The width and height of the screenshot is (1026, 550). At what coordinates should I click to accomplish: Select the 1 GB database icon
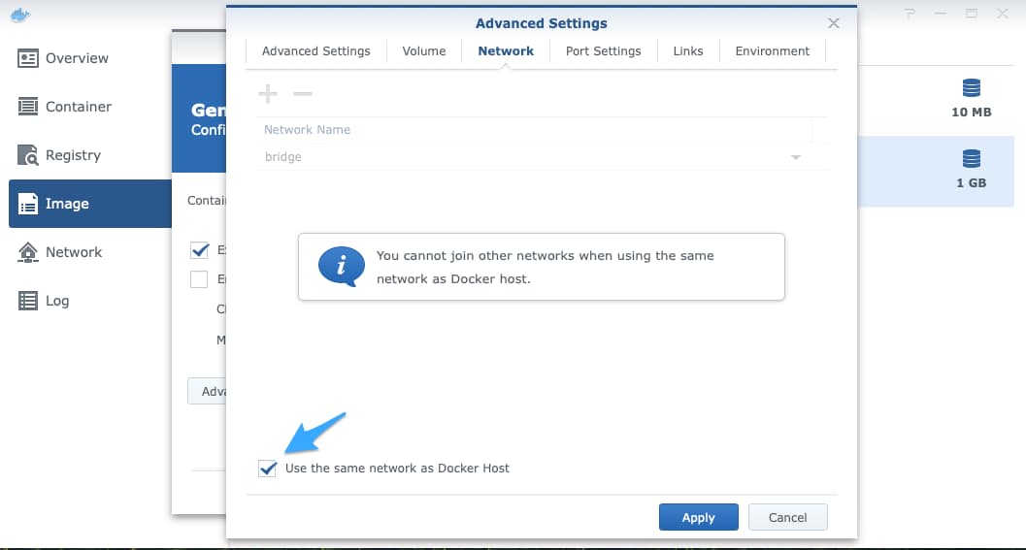(971, 158)
